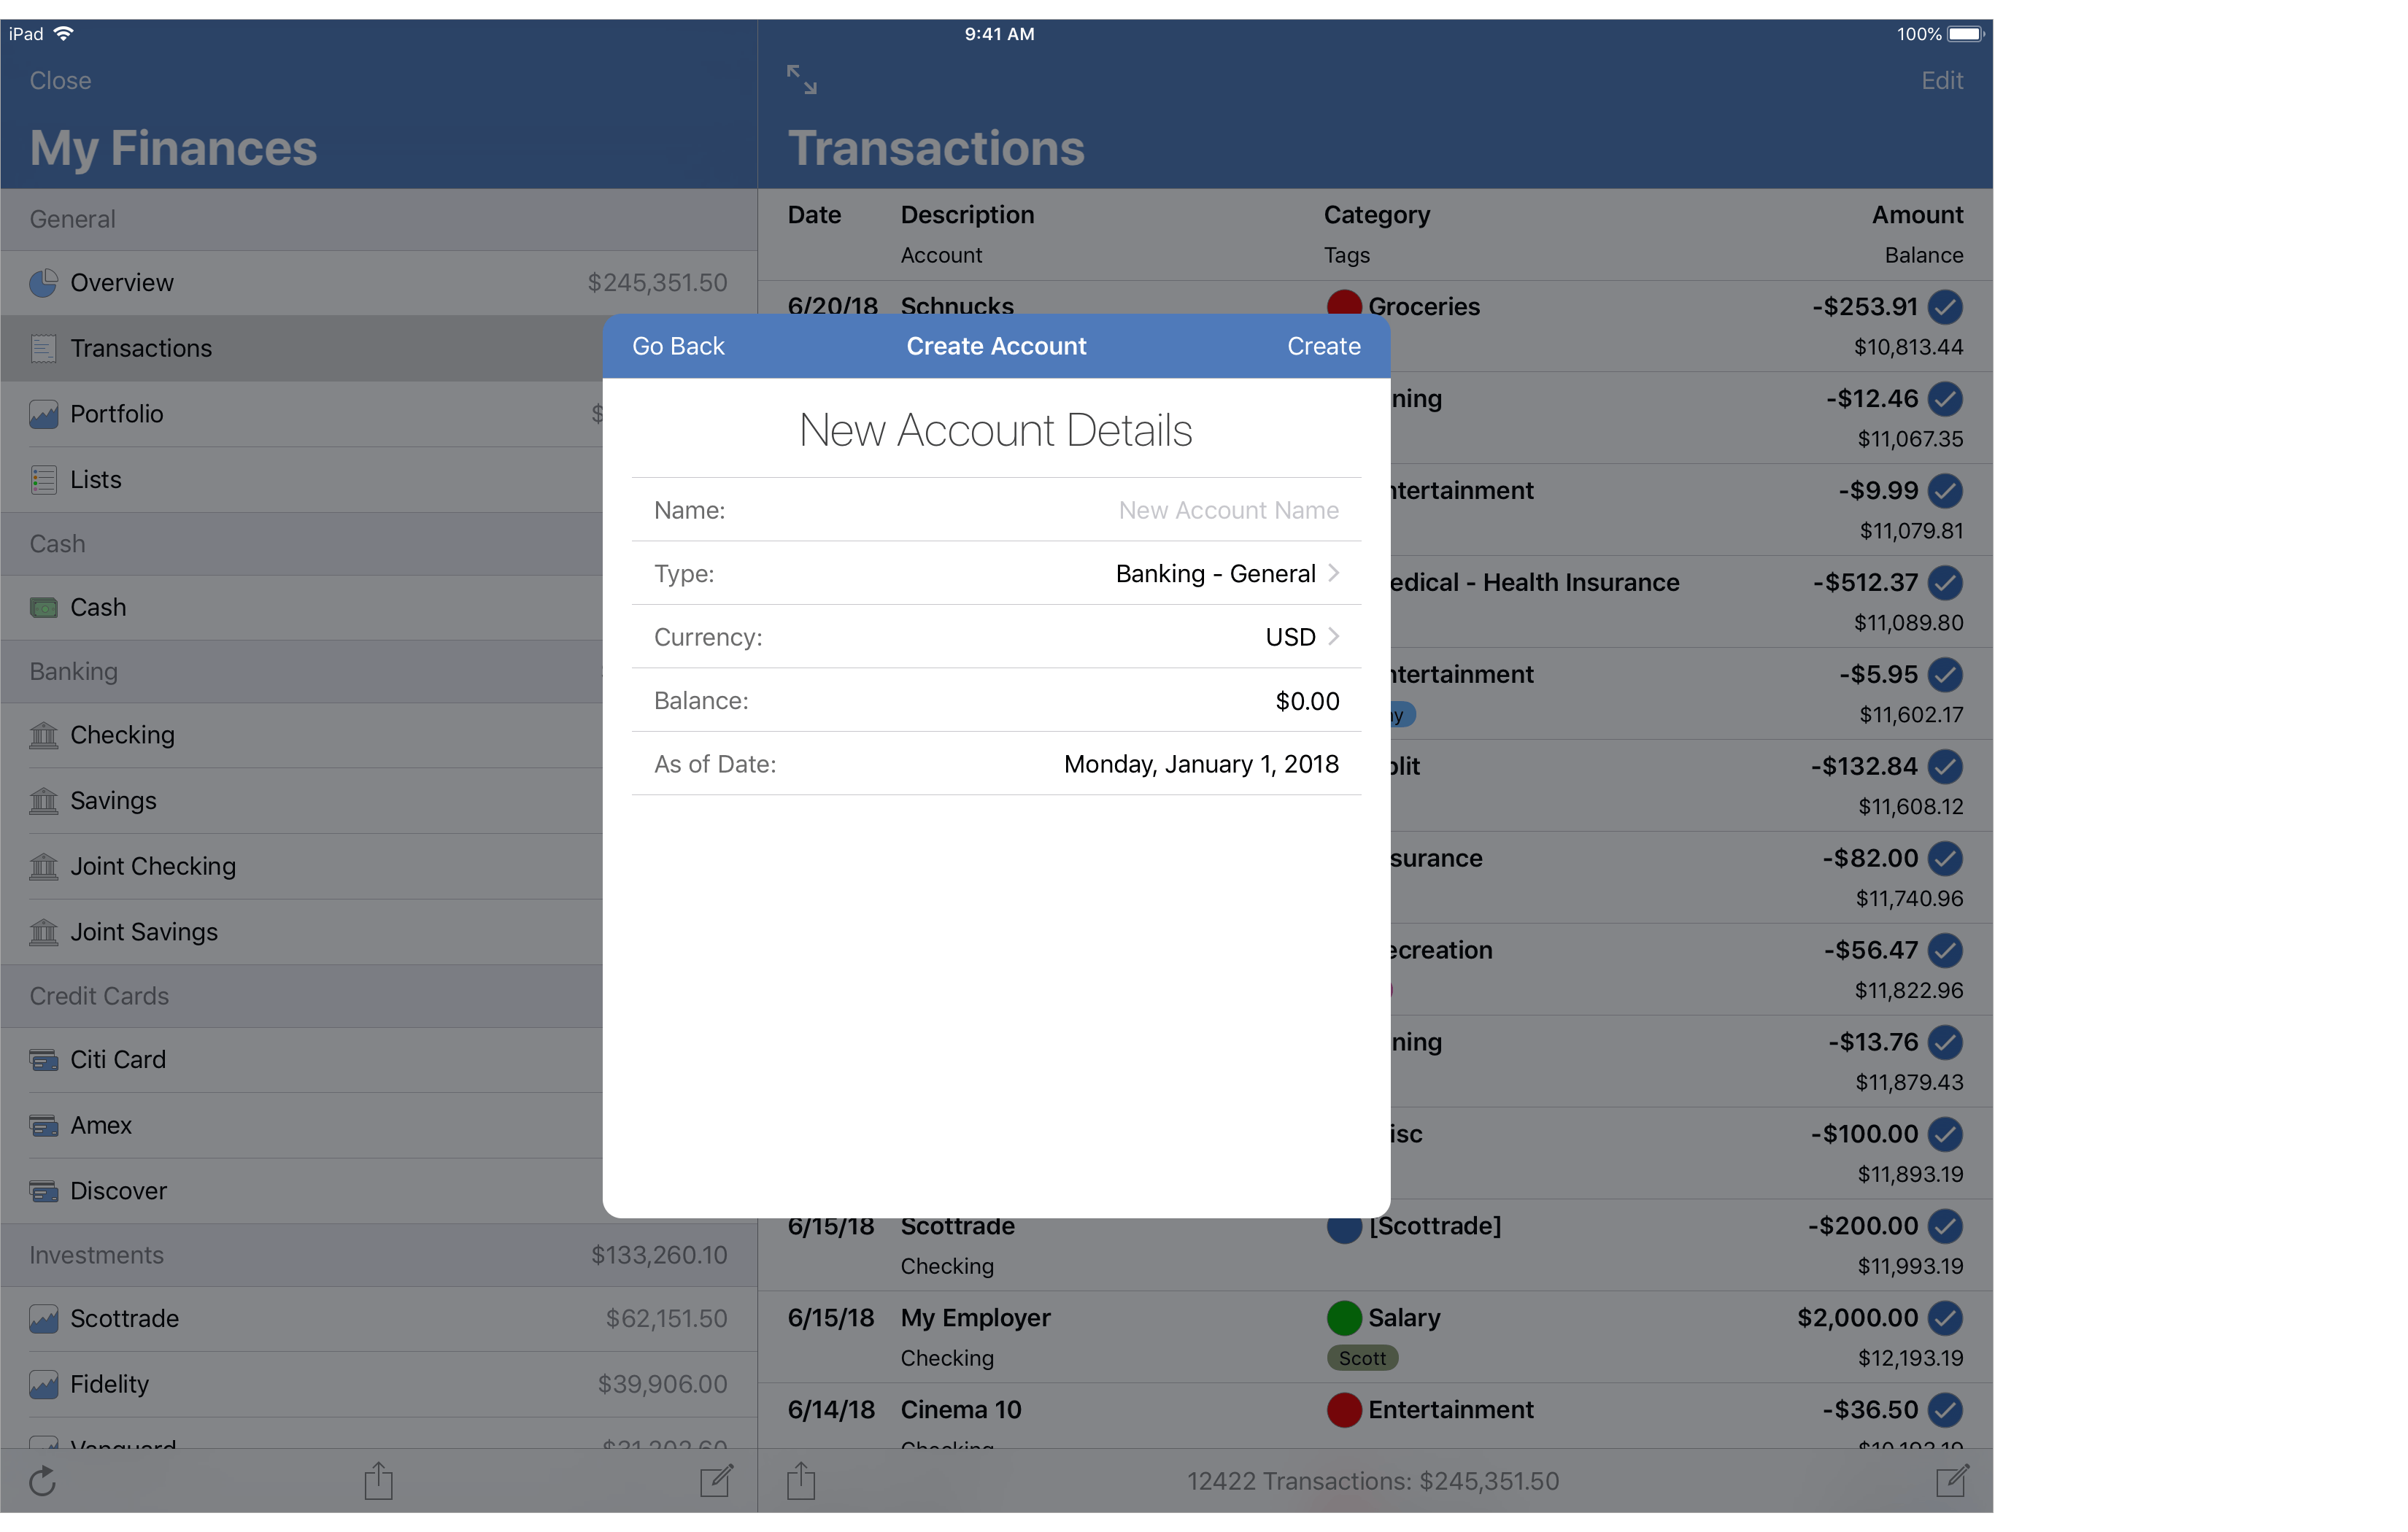This screenshot has width=2408, height=1532.
Task: Open the Currency dropdown showing USD
Action: click(x=1292, y=637)
